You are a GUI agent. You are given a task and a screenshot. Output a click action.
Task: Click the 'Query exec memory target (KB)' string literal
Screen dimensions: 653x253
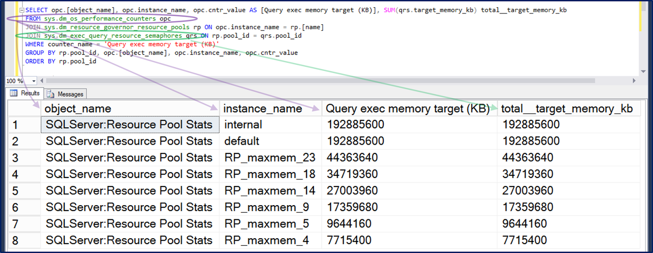162,44
